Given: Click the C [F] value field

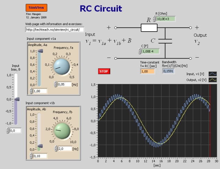Looking at the screenshot, I should (x=151, y=51).
